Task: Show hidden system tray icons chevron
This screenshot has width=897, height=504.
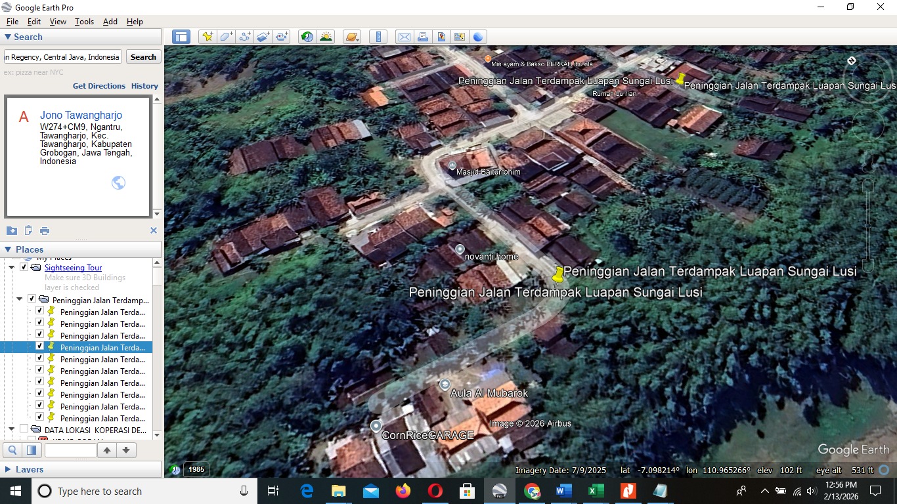Action: tap(764, 491)
